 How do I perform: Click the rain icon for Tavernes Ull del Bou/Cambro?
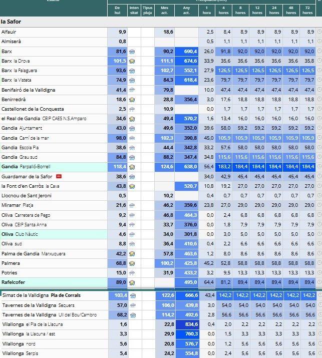[x=133, y=315]
